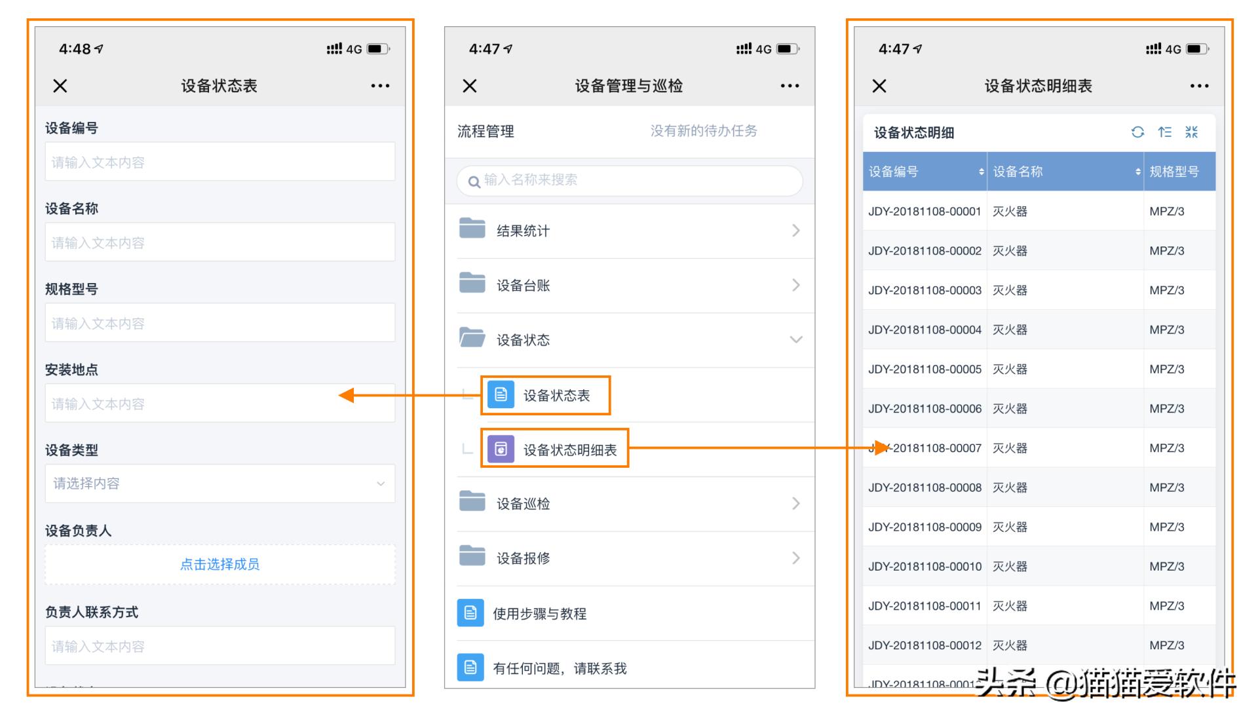
Task: Collapse the 设备状态 folder chevron
Action: coord(795,339)
